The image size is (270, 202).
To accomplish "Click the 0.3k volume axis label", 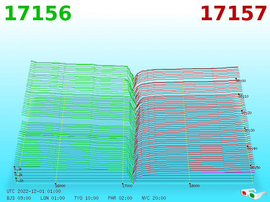I will (x=18, y=169).
